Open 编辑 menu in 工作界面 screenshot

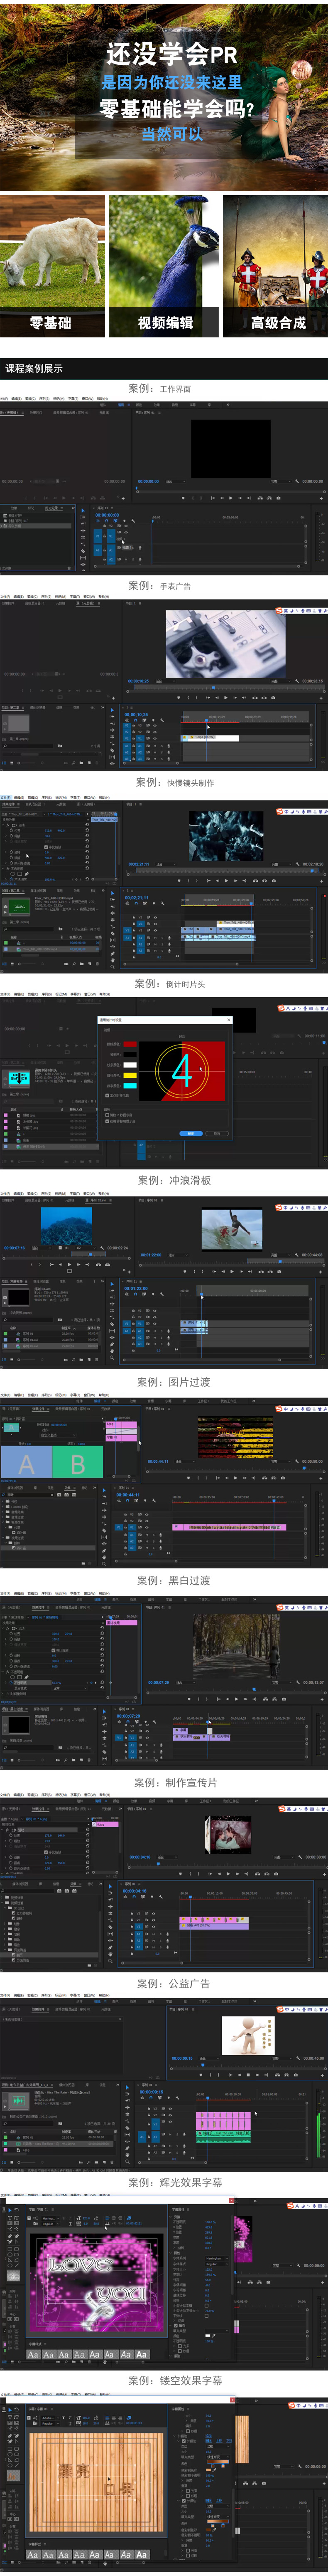click(x=17, y=399)
